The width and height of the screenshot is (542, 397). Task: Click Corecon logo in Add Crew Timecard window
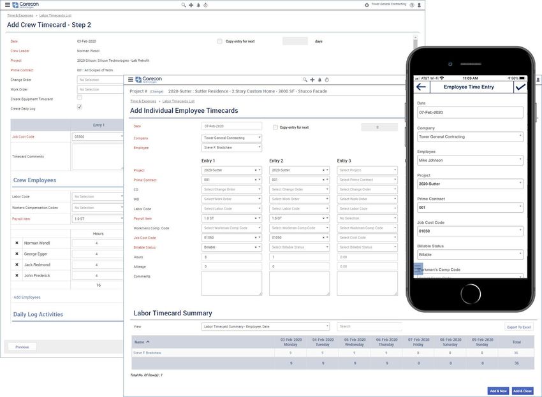pos(26,5)
